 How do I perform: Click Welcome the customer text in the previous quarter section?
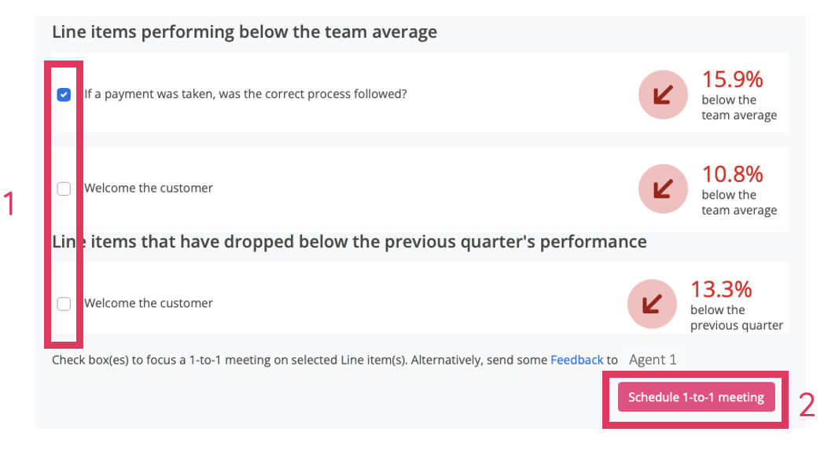(x=149, y=303)
